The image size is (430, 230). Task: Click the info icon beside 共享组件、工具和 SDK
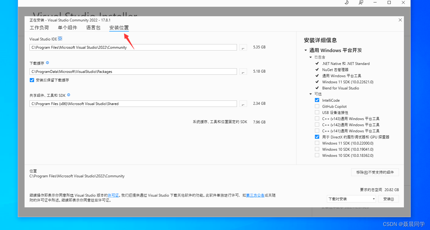tap(69, 95)
